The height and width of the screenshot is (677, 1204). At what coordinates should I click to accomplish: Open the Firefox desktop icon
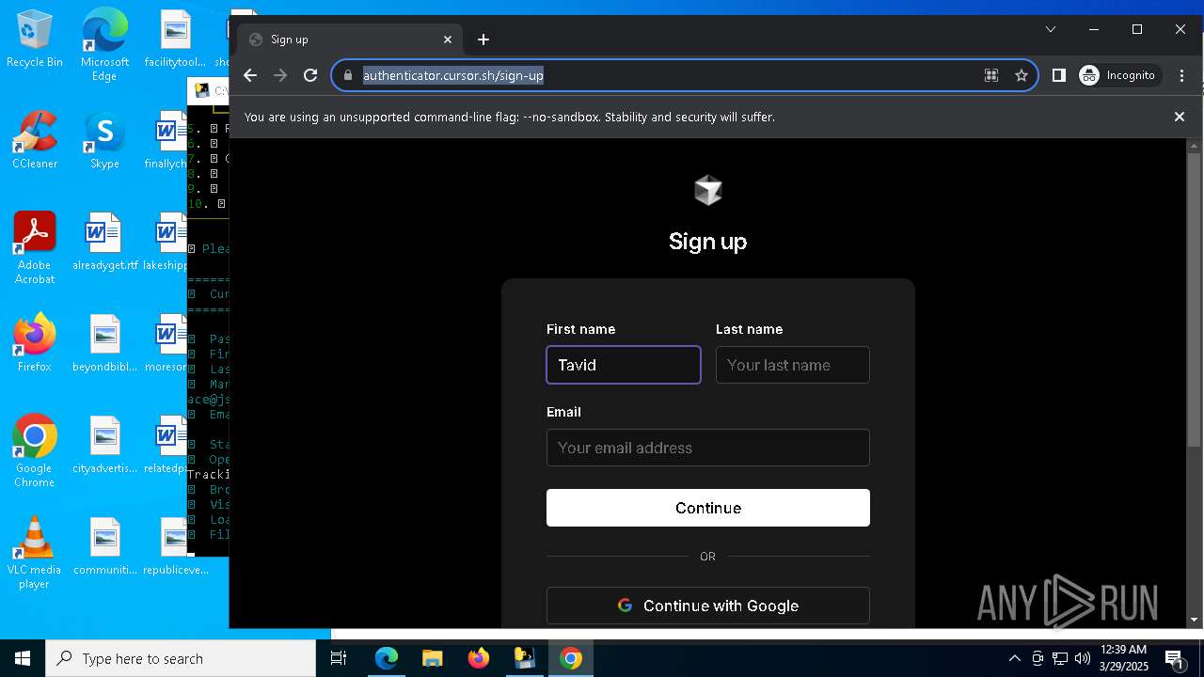tap(35, 343)
